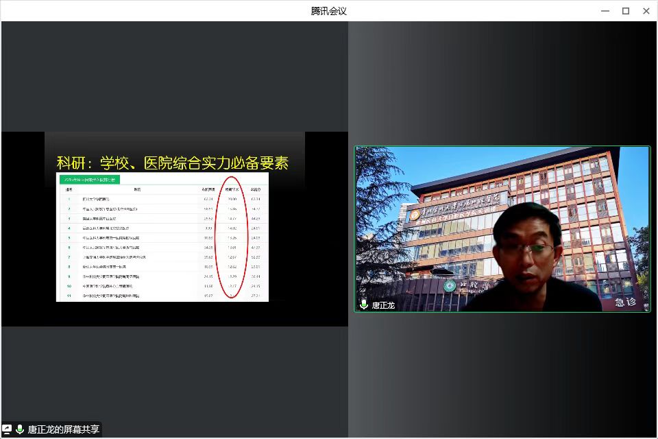Select the speaker's video tile with building background
The height and width of the screenshot is (439, 658).
point(502,228)
